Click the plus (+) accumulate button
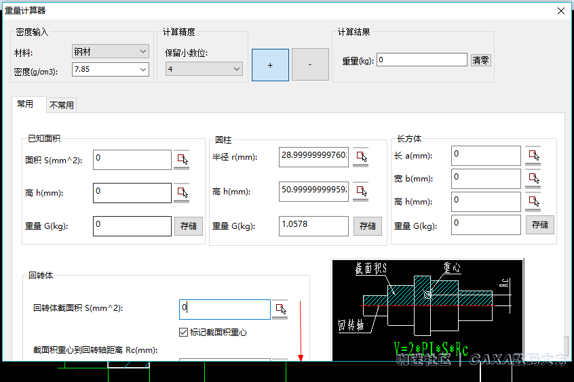574x382 pixels. [270, 65]
